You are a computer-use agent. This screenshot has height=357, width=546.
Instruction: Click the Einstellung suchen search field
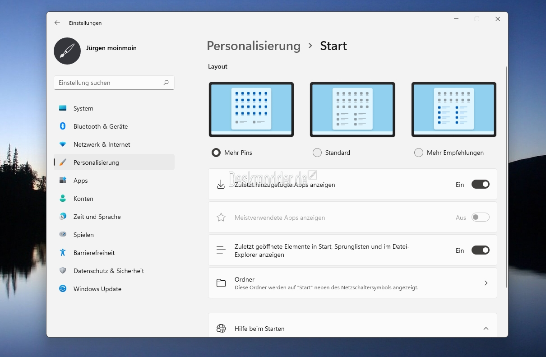(114, 83)
